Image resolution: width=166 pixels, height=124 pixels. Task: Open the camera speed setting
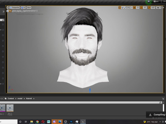[159, 8]
